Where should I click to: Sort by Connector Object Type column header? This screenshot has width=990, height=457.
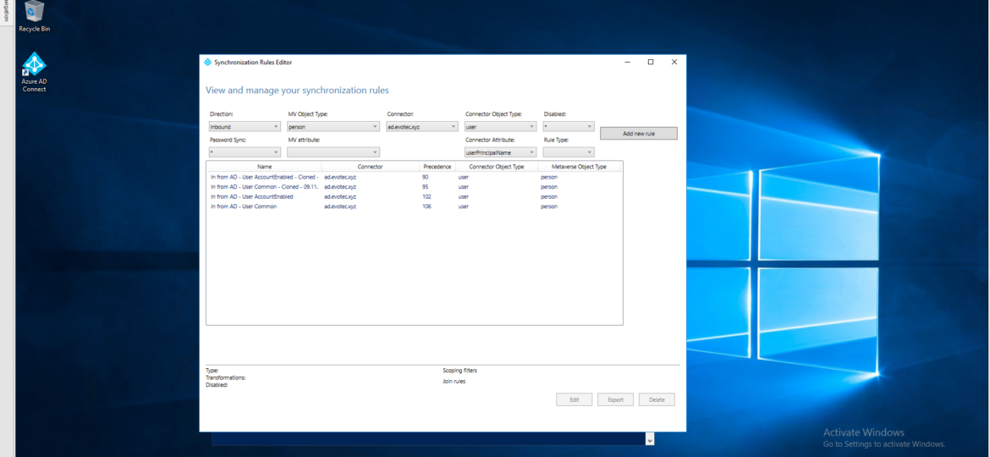[x=496, y=167]
